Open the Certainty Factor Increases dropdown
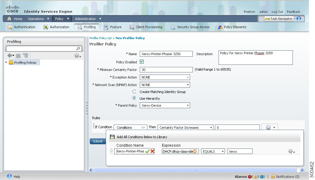Viewport: 315px width, 180px height. click(x=185, y=127)
